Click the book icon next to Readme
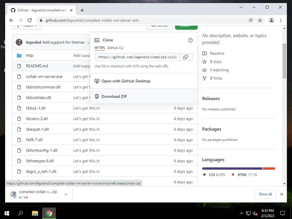Viewport: 292px width, 219px height. 204,53
